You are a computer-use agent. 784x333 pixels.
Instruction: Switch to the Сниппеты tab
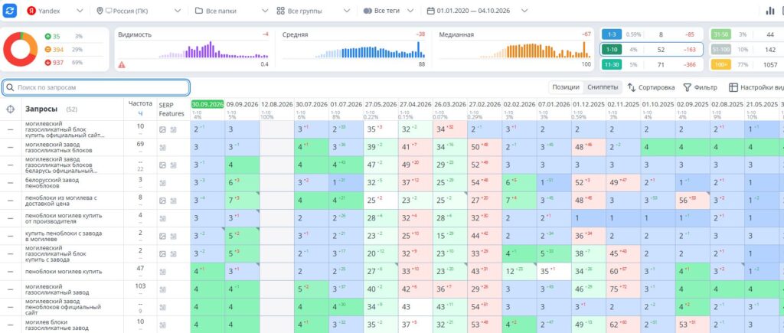[x=603, y=87]
